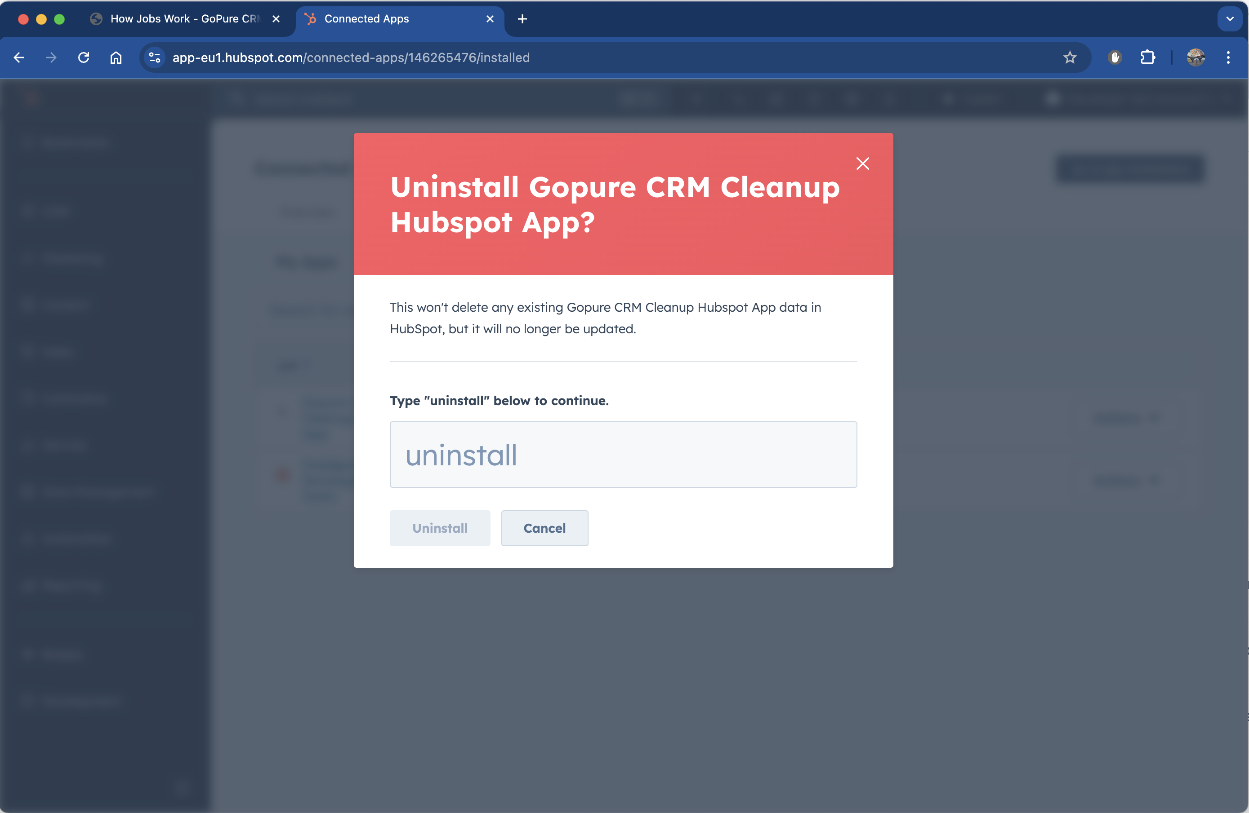Close the How Jobs Work tab

coord(276,19)
